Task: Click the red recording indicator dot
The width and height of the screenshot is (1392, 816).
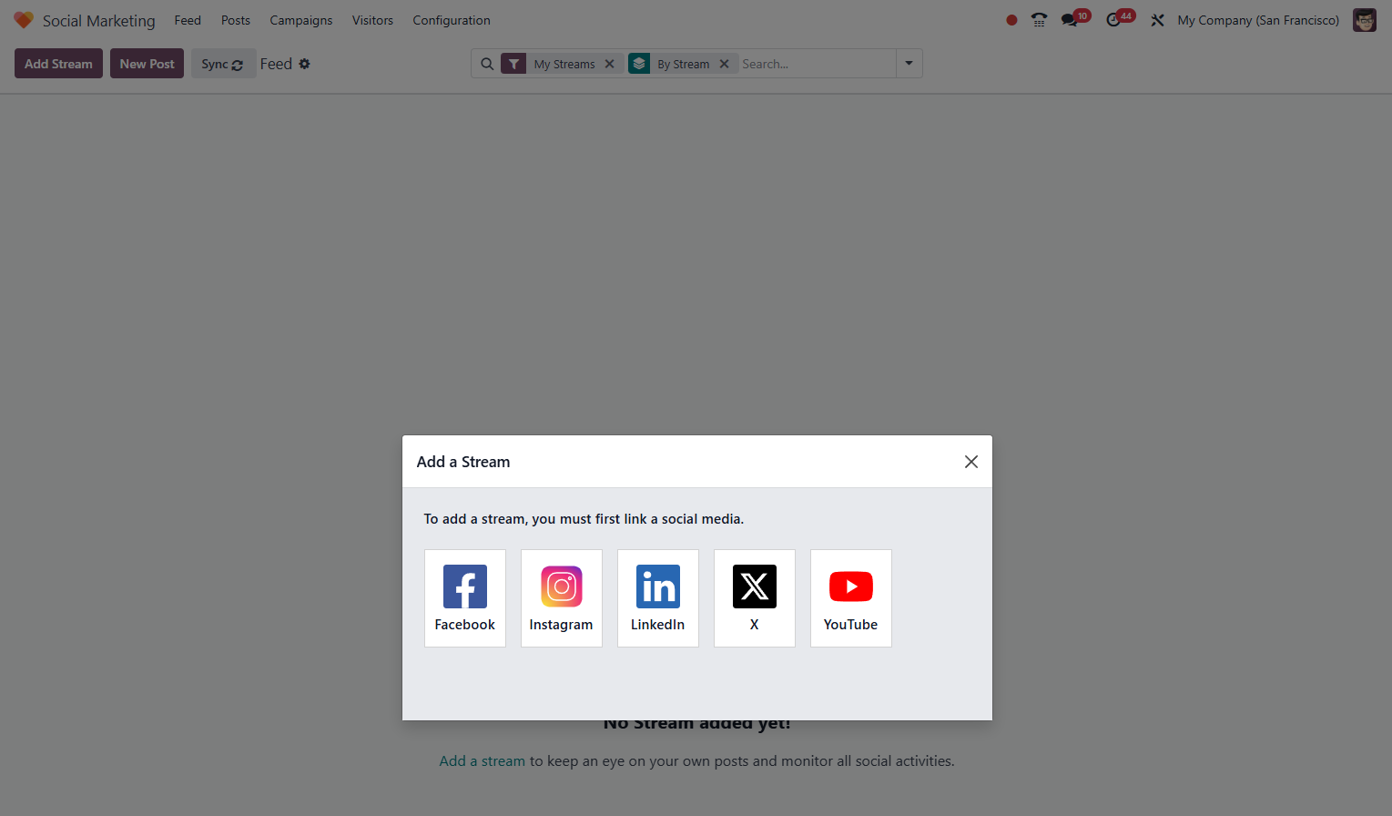Action: pos(1011,20)
